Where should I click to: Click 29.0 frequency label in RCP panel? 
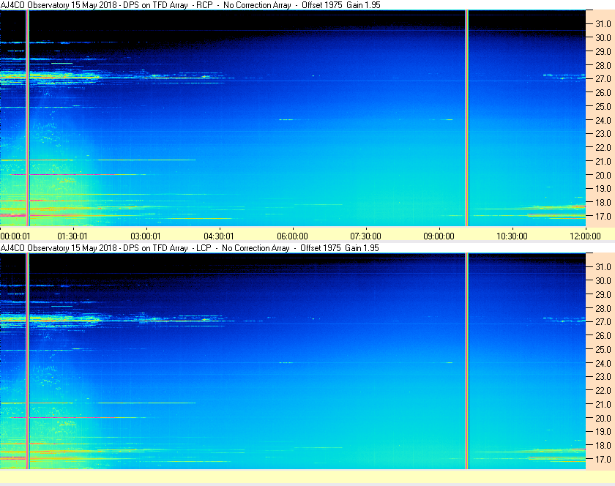pos(603,51)
